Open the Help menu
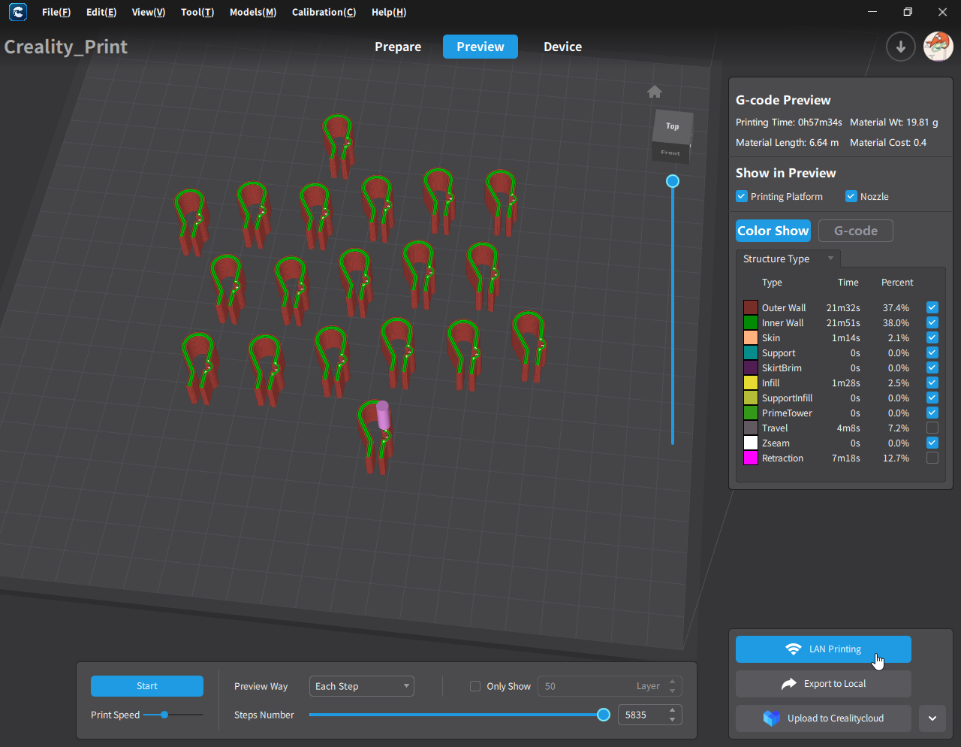The width and height of the screenshot is (961, 747). coord(389,12)
